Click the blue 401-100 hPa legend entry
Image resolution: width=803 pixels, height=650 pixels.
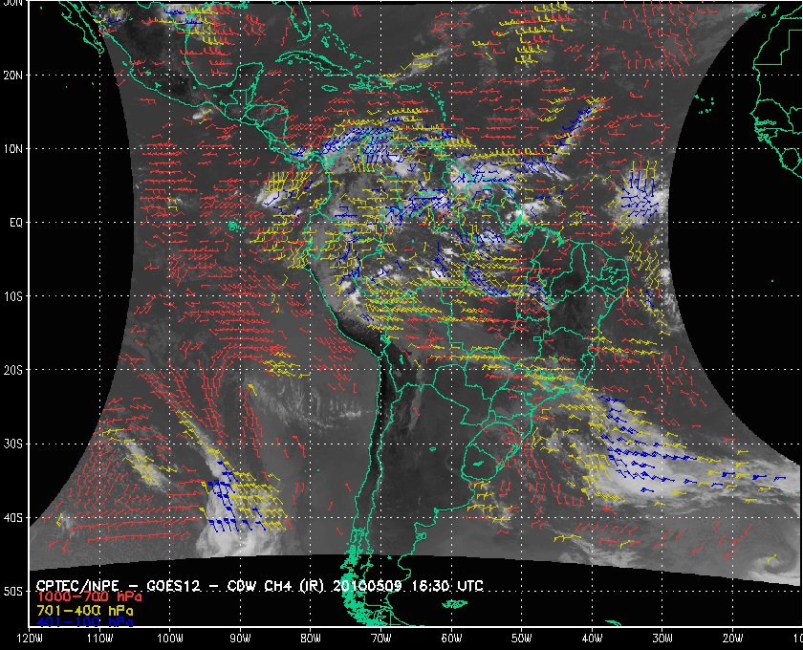[73, 621]
